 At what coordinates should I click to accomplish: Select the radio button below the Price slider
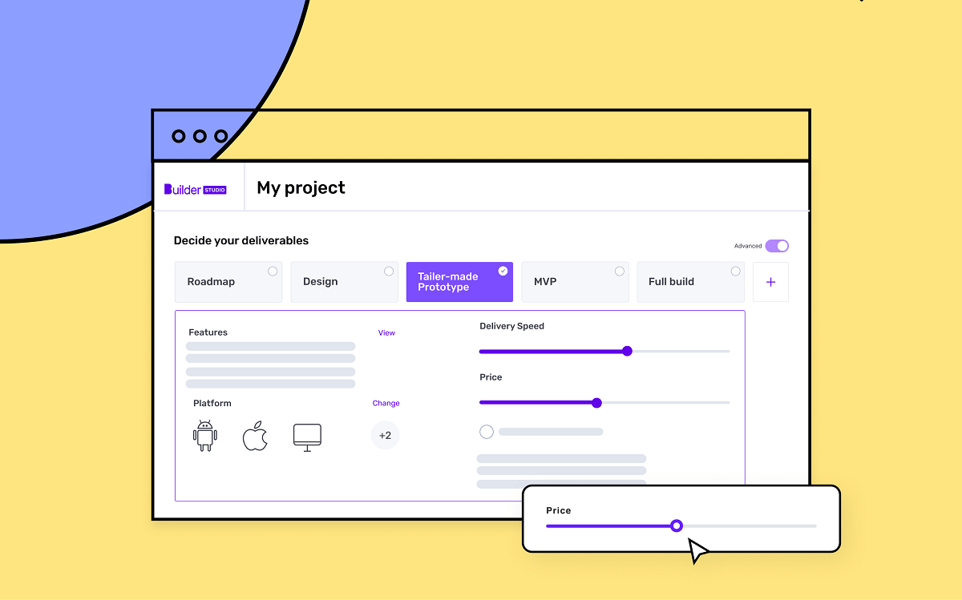[487, 431]
